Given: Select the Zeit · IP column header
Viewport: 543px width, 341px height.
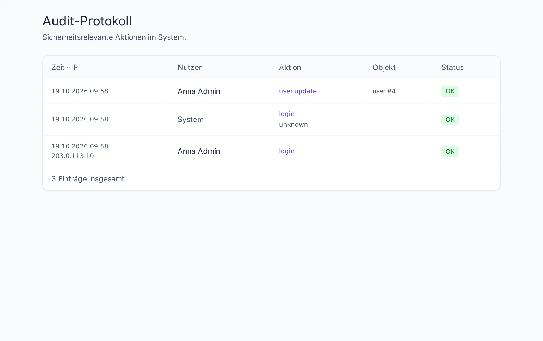Looking at the screenshot, I should pyautogui.click(x=65, y=67).
